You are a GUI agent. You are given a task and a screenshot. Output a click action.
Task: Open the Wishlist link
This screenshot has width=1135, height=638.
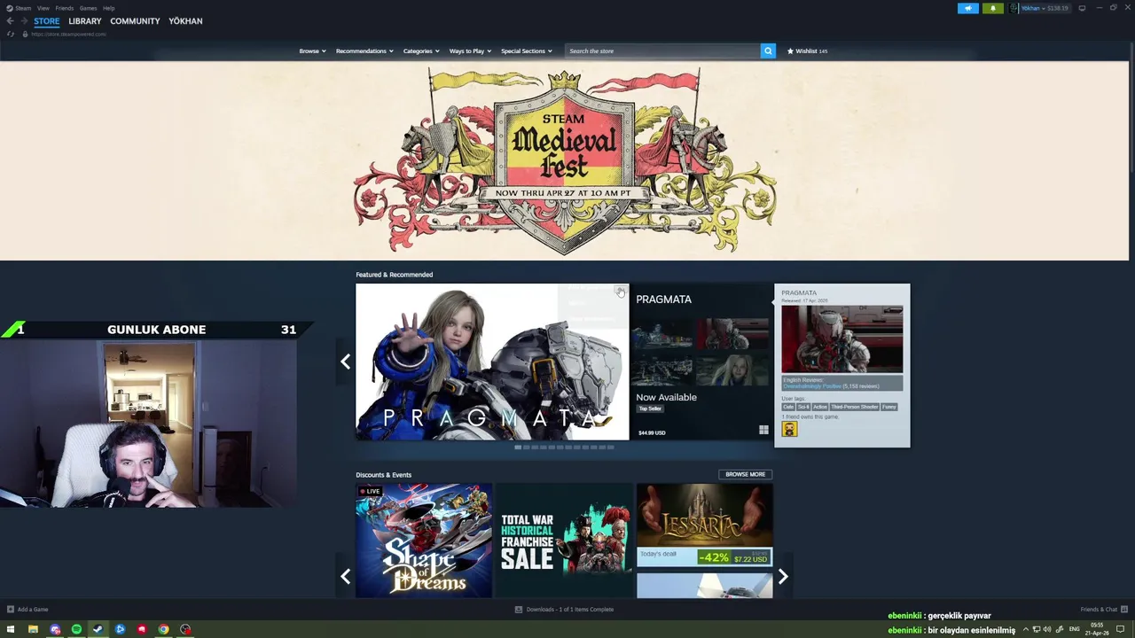[x=807, y=51]
